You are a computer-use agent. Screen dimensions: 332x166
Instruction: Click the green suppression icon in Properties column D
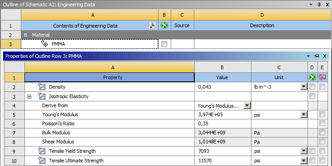[312, 77]
